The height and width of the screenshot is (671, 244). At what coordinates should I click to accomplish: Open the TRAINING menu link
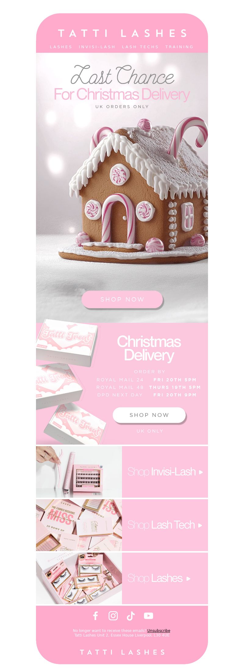[x=179, y=47]
